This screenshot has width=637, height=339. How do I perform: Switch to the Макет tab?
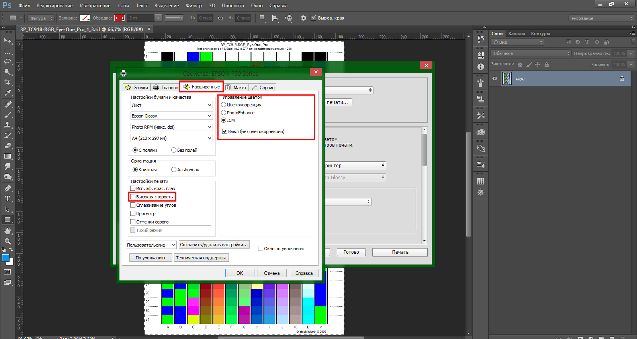tap(236, 88)
